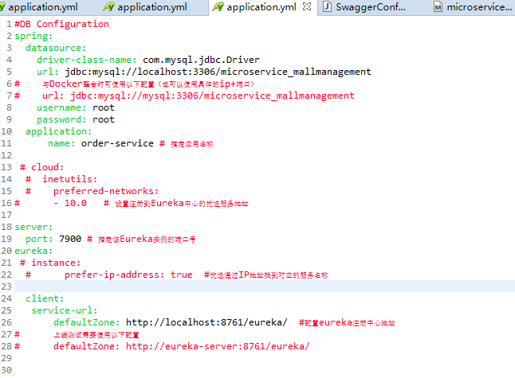Viewport: 515px width, 378px height.
Task: Click 'http://localhost:8761/eureka/' value
Action: (206, 322)
